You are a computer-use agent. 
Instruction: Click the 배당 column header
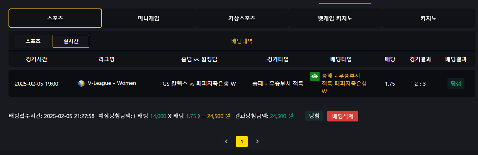pyautogui.click(x=390, y=59)
